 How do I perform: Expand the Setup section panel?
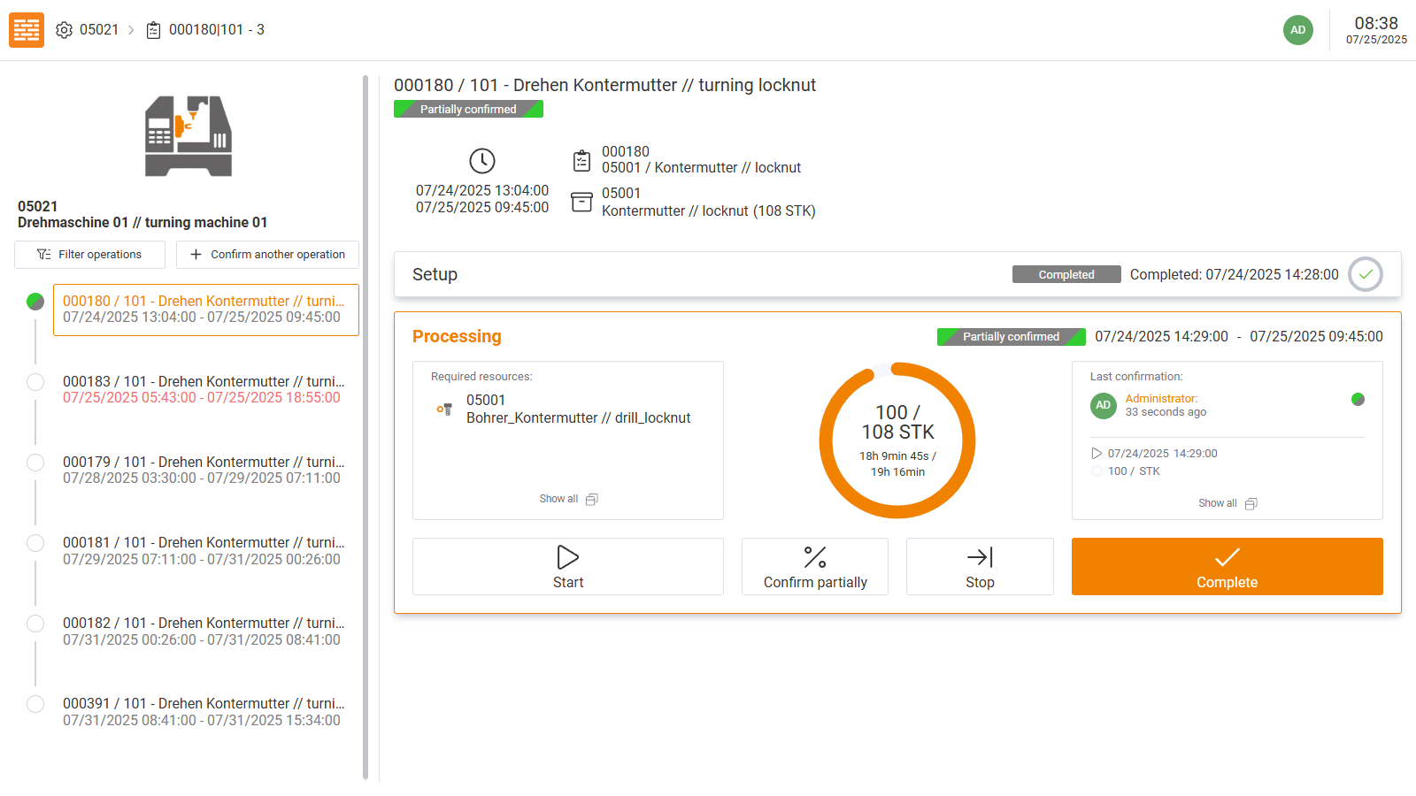(708, 274)
